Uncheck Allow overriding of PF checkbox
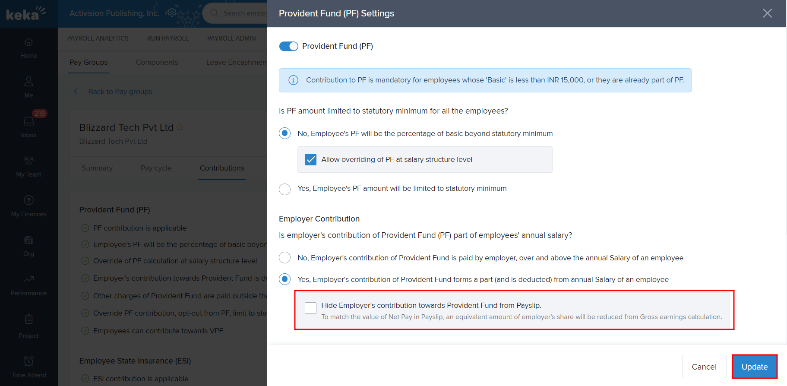Image resolution: width=787 pixels, height=386 pixels. click(310, 160)
